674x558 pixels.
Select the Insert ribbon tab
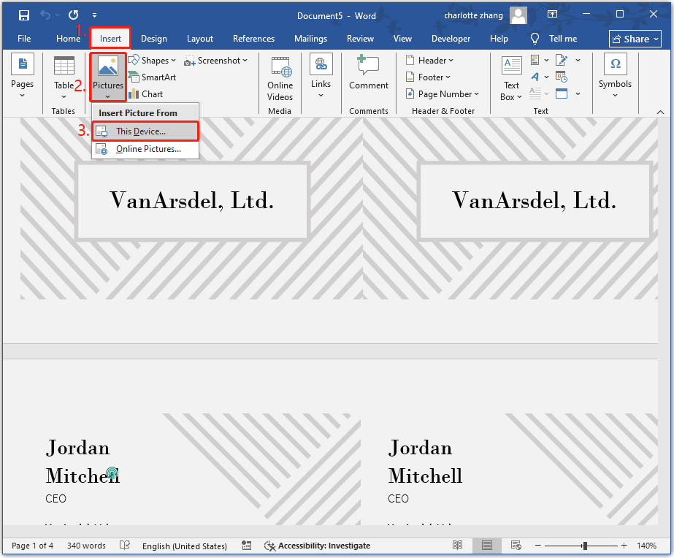coord(110,39)
